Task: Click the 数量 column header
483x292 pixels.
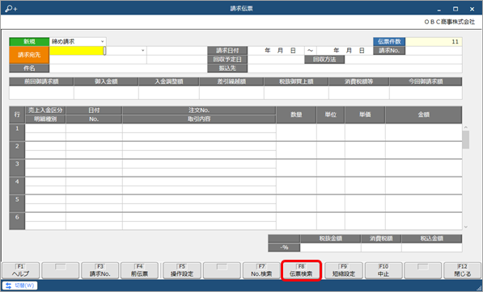Action: [296, 115]
